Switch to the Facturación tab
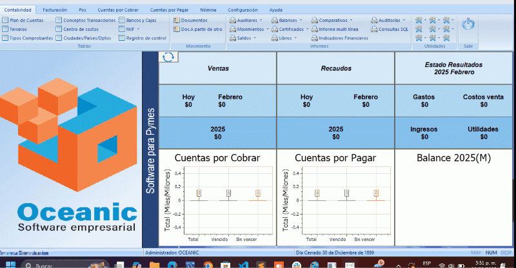This screenshot has height=268, width=516. (55, 10)
